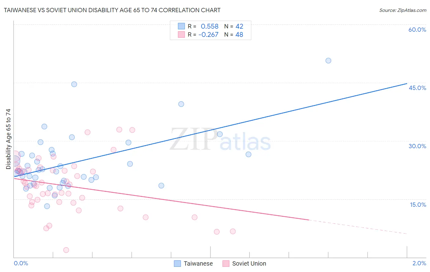Open the ZipAtlas.com source link
Screen dimensions: 430x272
click(x=402, y=10)
